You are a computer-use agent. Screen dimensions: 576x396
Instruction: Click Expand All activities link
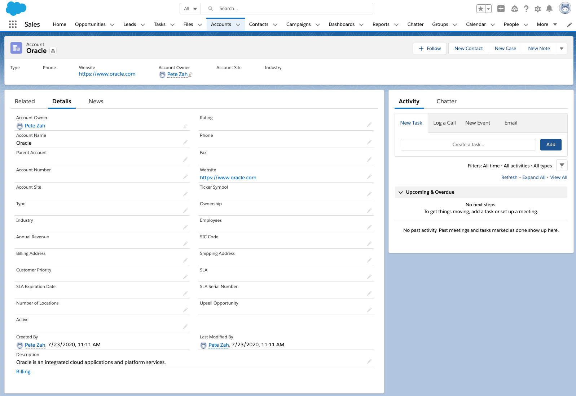point(534,177)
